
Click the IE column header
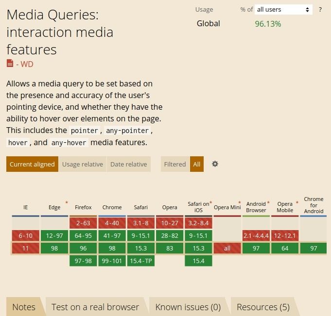pos(26,207)
